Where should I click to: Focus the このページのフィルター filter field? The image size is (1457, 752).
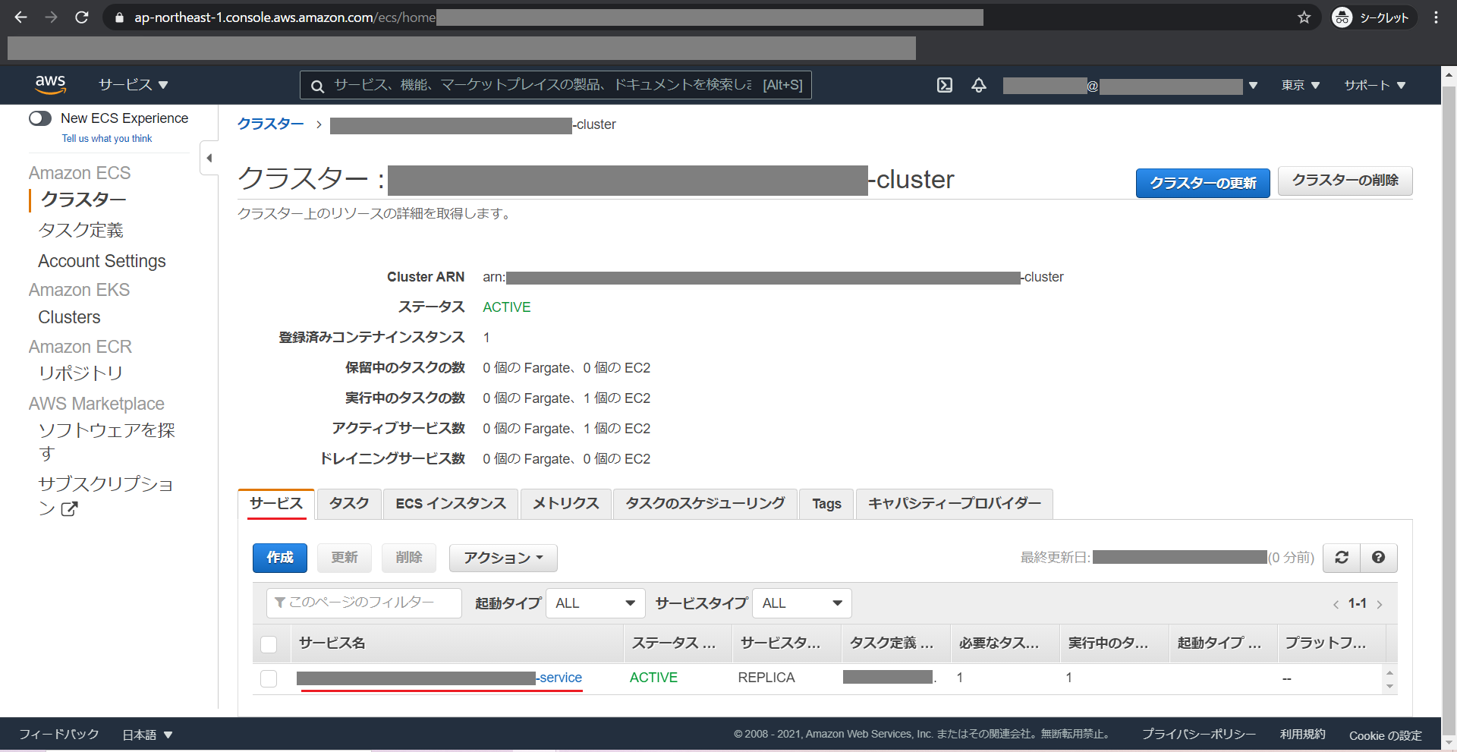tap(364, 603)
